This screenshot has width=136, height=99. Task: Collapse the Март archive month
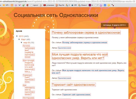19,39
